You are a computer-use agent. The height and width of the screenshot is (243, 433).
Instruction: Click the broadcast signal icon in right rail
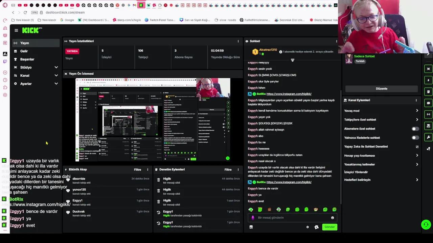[x=429, y=114]
